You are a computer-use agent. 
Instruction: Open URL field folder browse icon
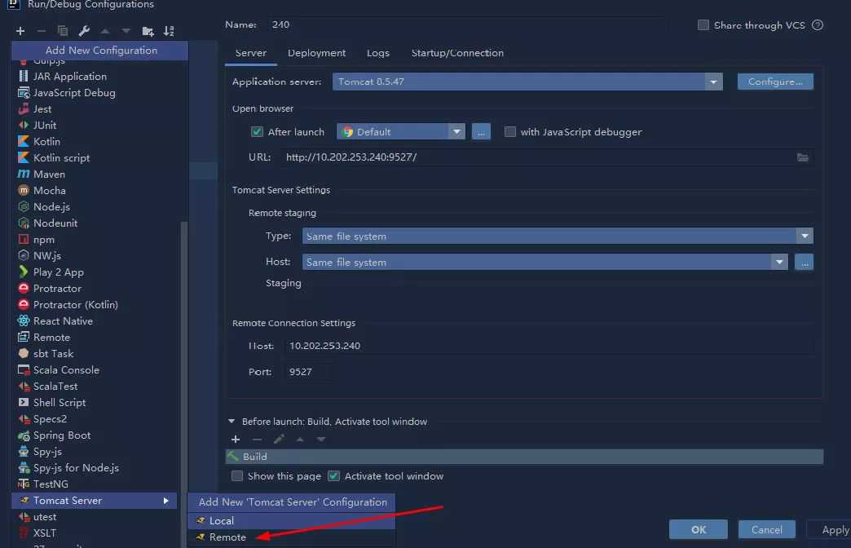(x=802, y=157)
